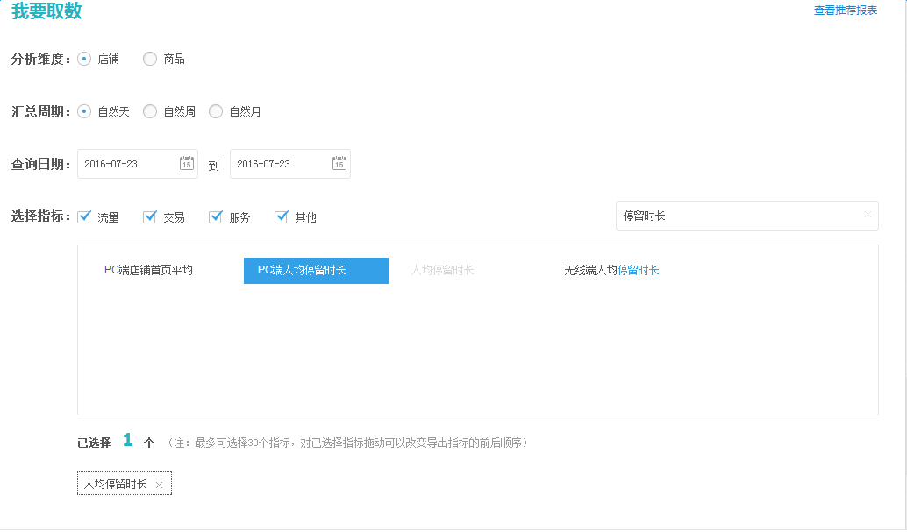Select 店铺 analysis dimension
The image size is (907, 532).
(x=84, y=59)
